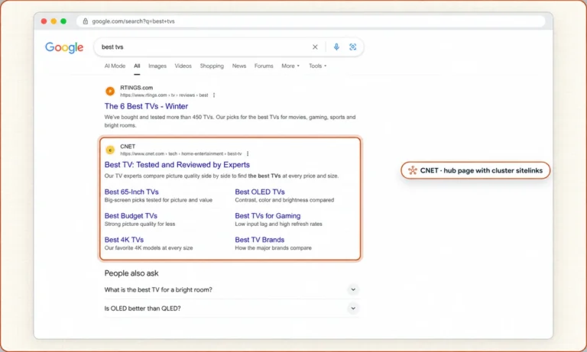Click the Google logo
This screenshot has width=587, height=352.
tap(64, 47)
